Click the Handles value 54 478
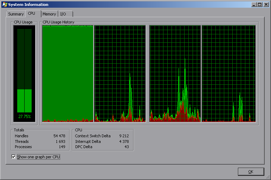 click(x=59, y=136)
